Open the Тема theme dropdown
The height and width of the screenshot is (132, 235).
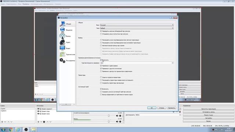coord(137,28)
